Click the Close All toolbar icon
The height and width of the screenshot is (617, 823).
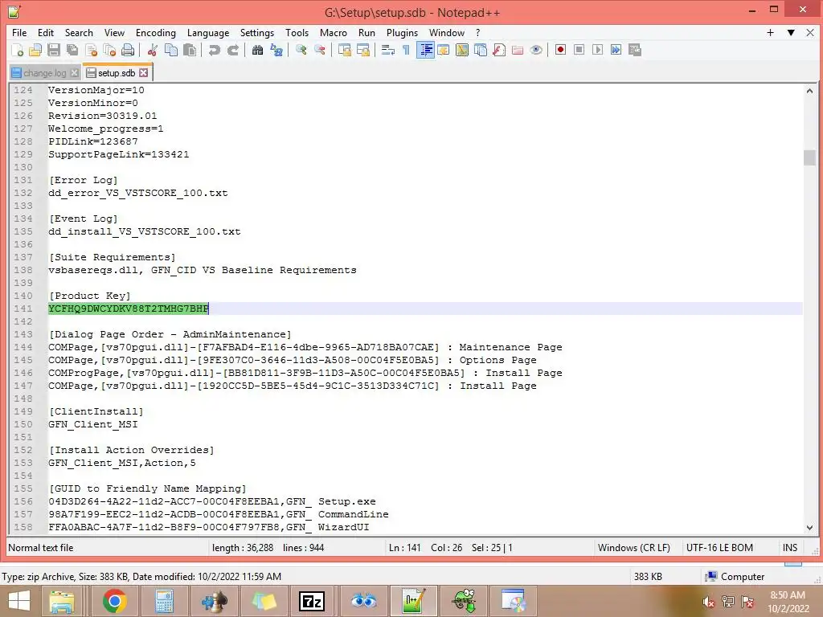pos(109,50)
